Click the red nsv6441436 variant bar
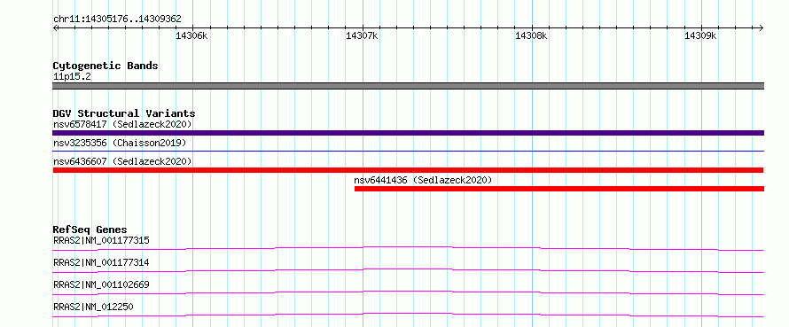Viewport: 789px width, 327px height. 559,189
